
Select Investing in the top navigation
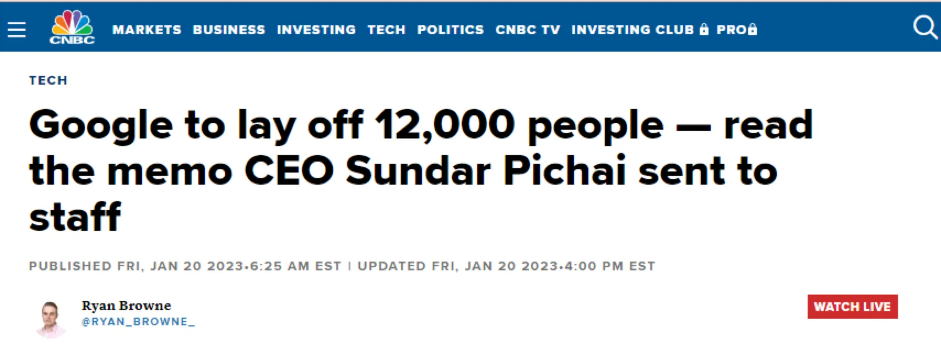click(x=316, y=30)
